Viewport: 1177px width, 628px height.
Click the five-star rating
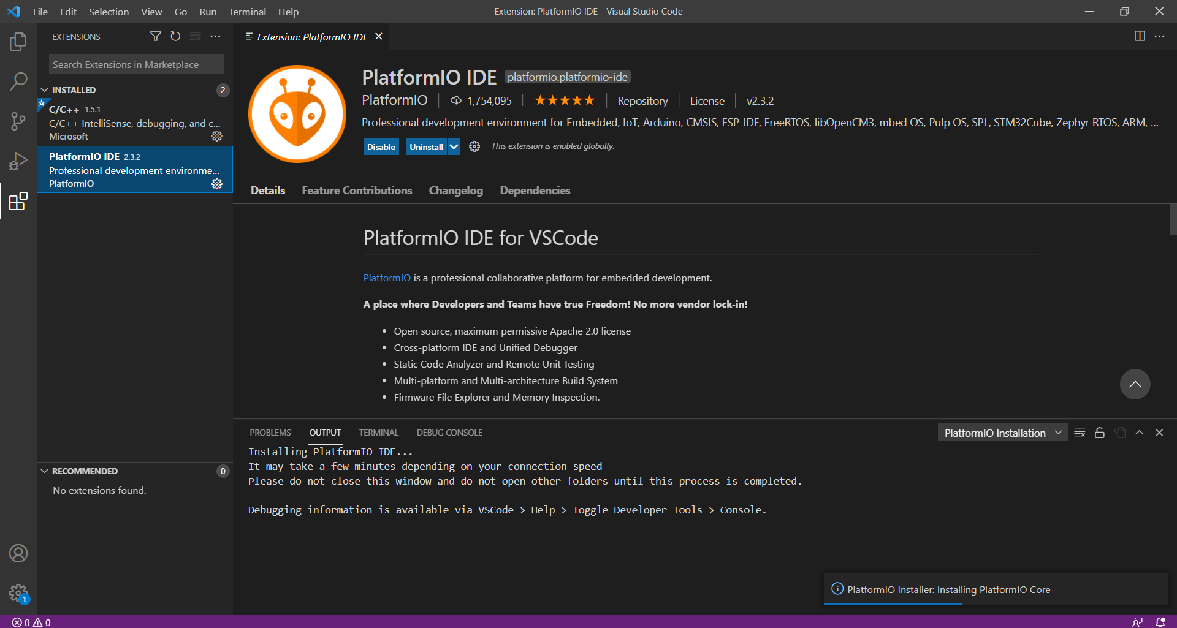[565, 100]
